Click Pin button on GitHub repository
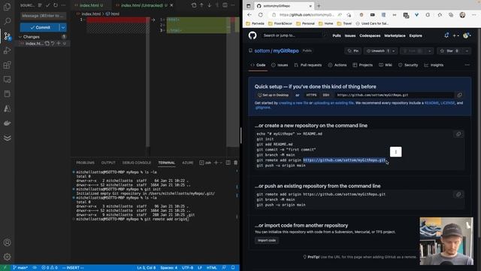 (x=352, y=51)
